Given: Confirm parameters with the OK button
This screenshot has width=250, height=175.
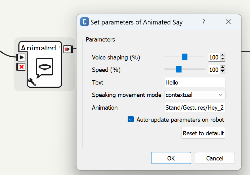Looking at the screenshot, I should 171,158.
